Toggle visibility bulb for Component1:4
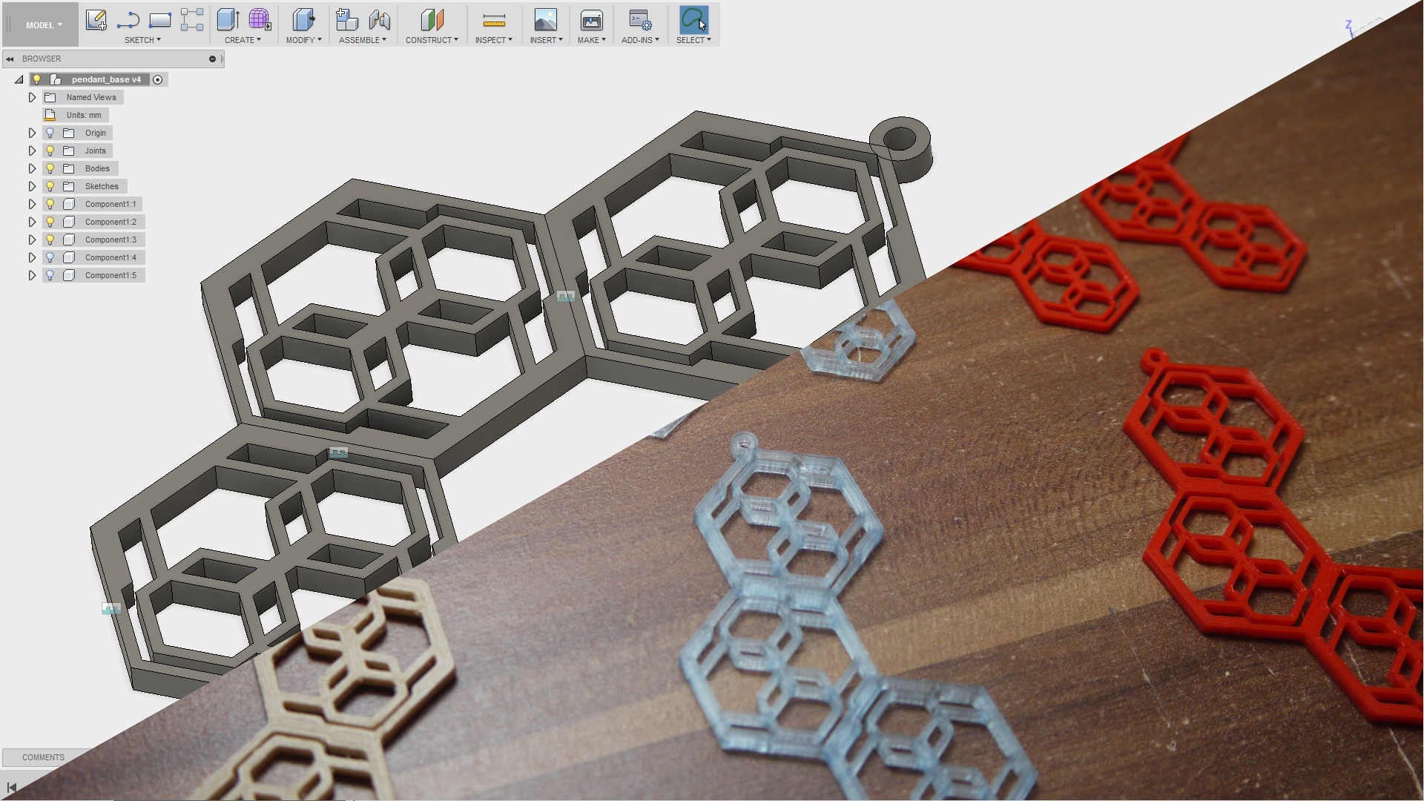This screenshot has height=801, width=1424. pos(50,257)
